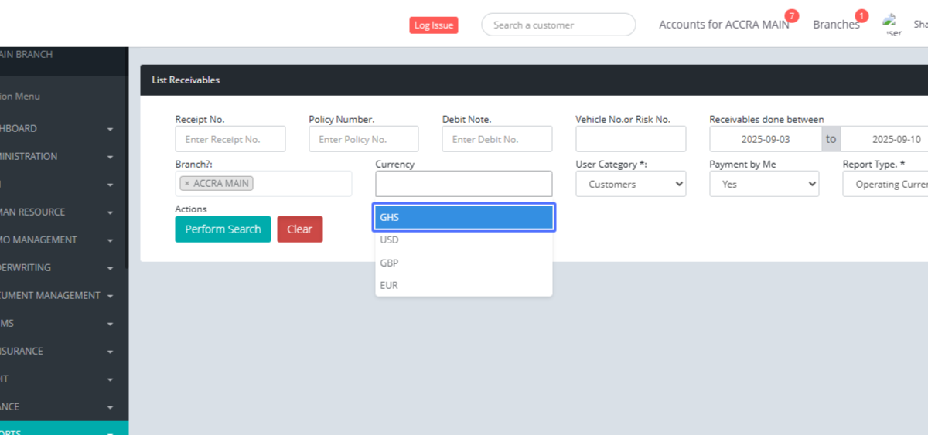
Task: Expand the Human Resource menu arrow
Action: (x=111, y=212)
